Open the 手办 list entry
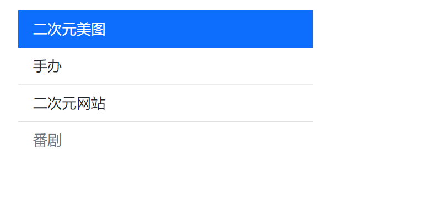This screenshot has height=223, width=432. point(165,66)
